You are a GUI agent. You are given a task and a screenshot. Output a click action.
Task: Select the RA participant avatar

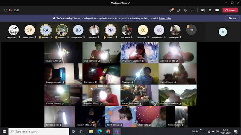click(46, 30)
